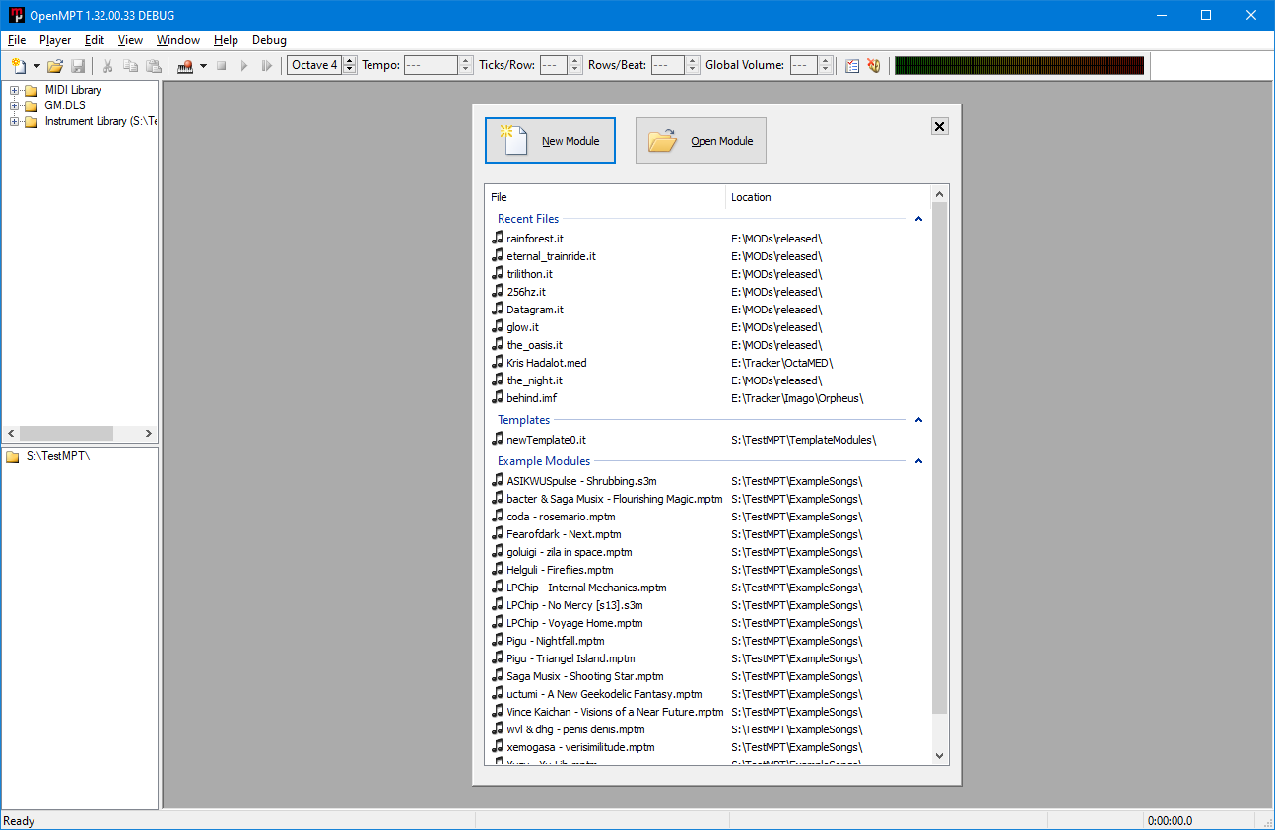The height and width of the screenshot is (830, 1275).
Task: Click the Open Module button
Action: 701,141
